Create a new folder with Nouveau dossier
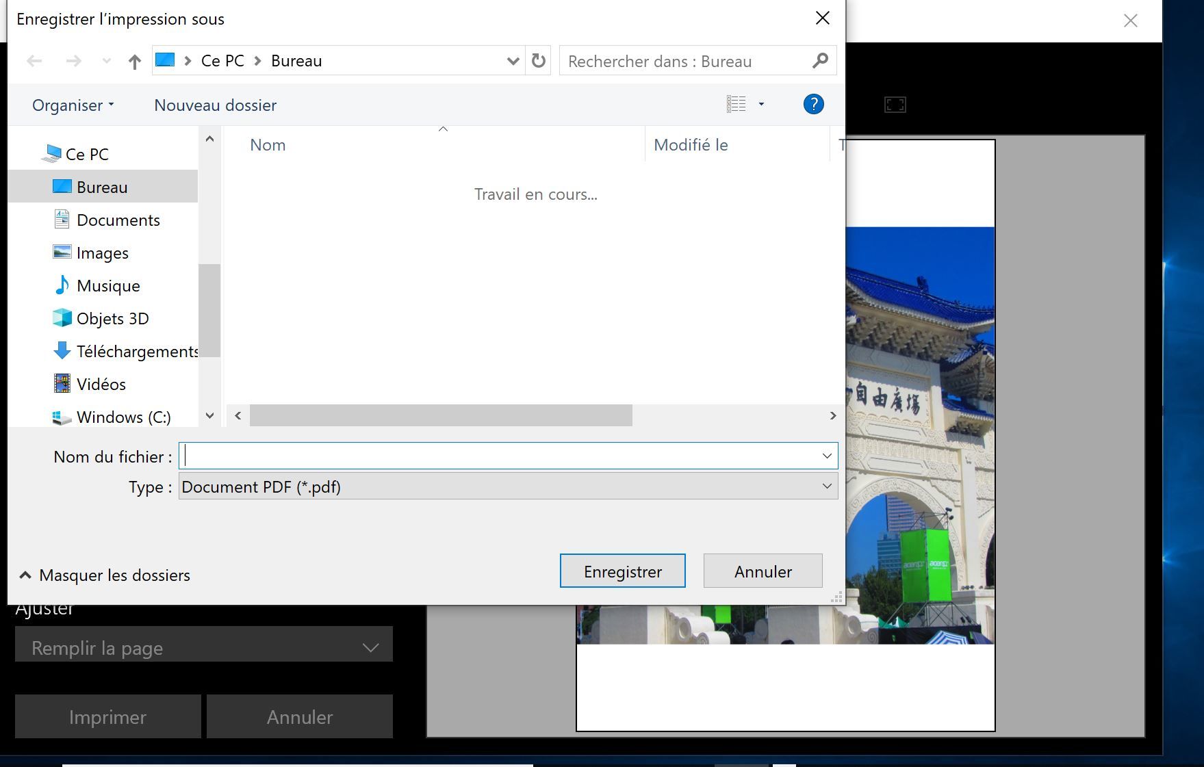The height and width of the screenshot is (767, 1204). (x=216, y=105)
